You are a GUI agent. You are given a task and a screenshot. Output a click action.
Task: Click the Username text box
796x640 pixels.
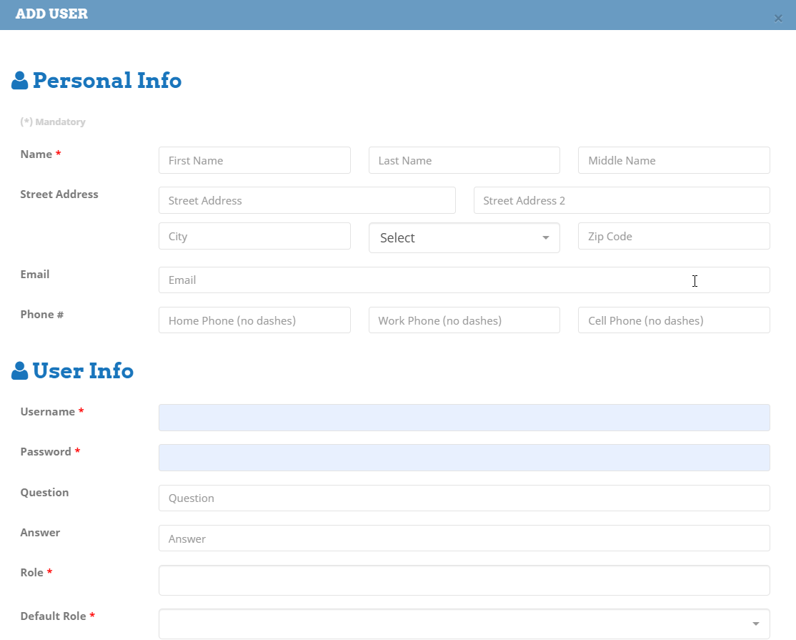coord(464,418)
